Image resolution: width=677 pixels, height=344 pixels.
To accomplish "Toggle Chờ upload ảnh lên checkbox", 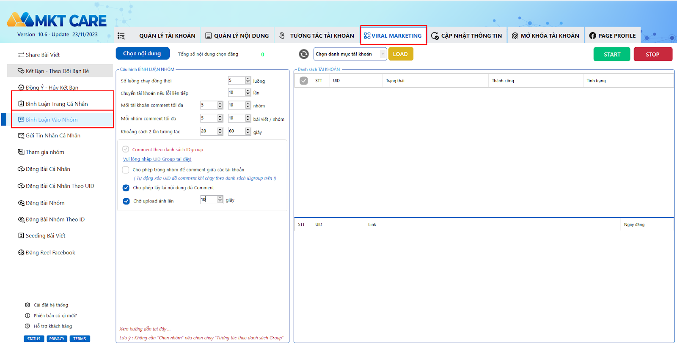I will (x=126, y=201).
